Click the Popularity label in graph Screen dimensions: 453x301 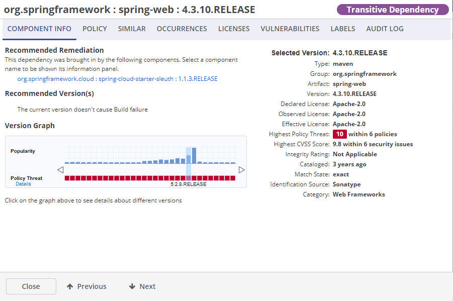(23, 151)
